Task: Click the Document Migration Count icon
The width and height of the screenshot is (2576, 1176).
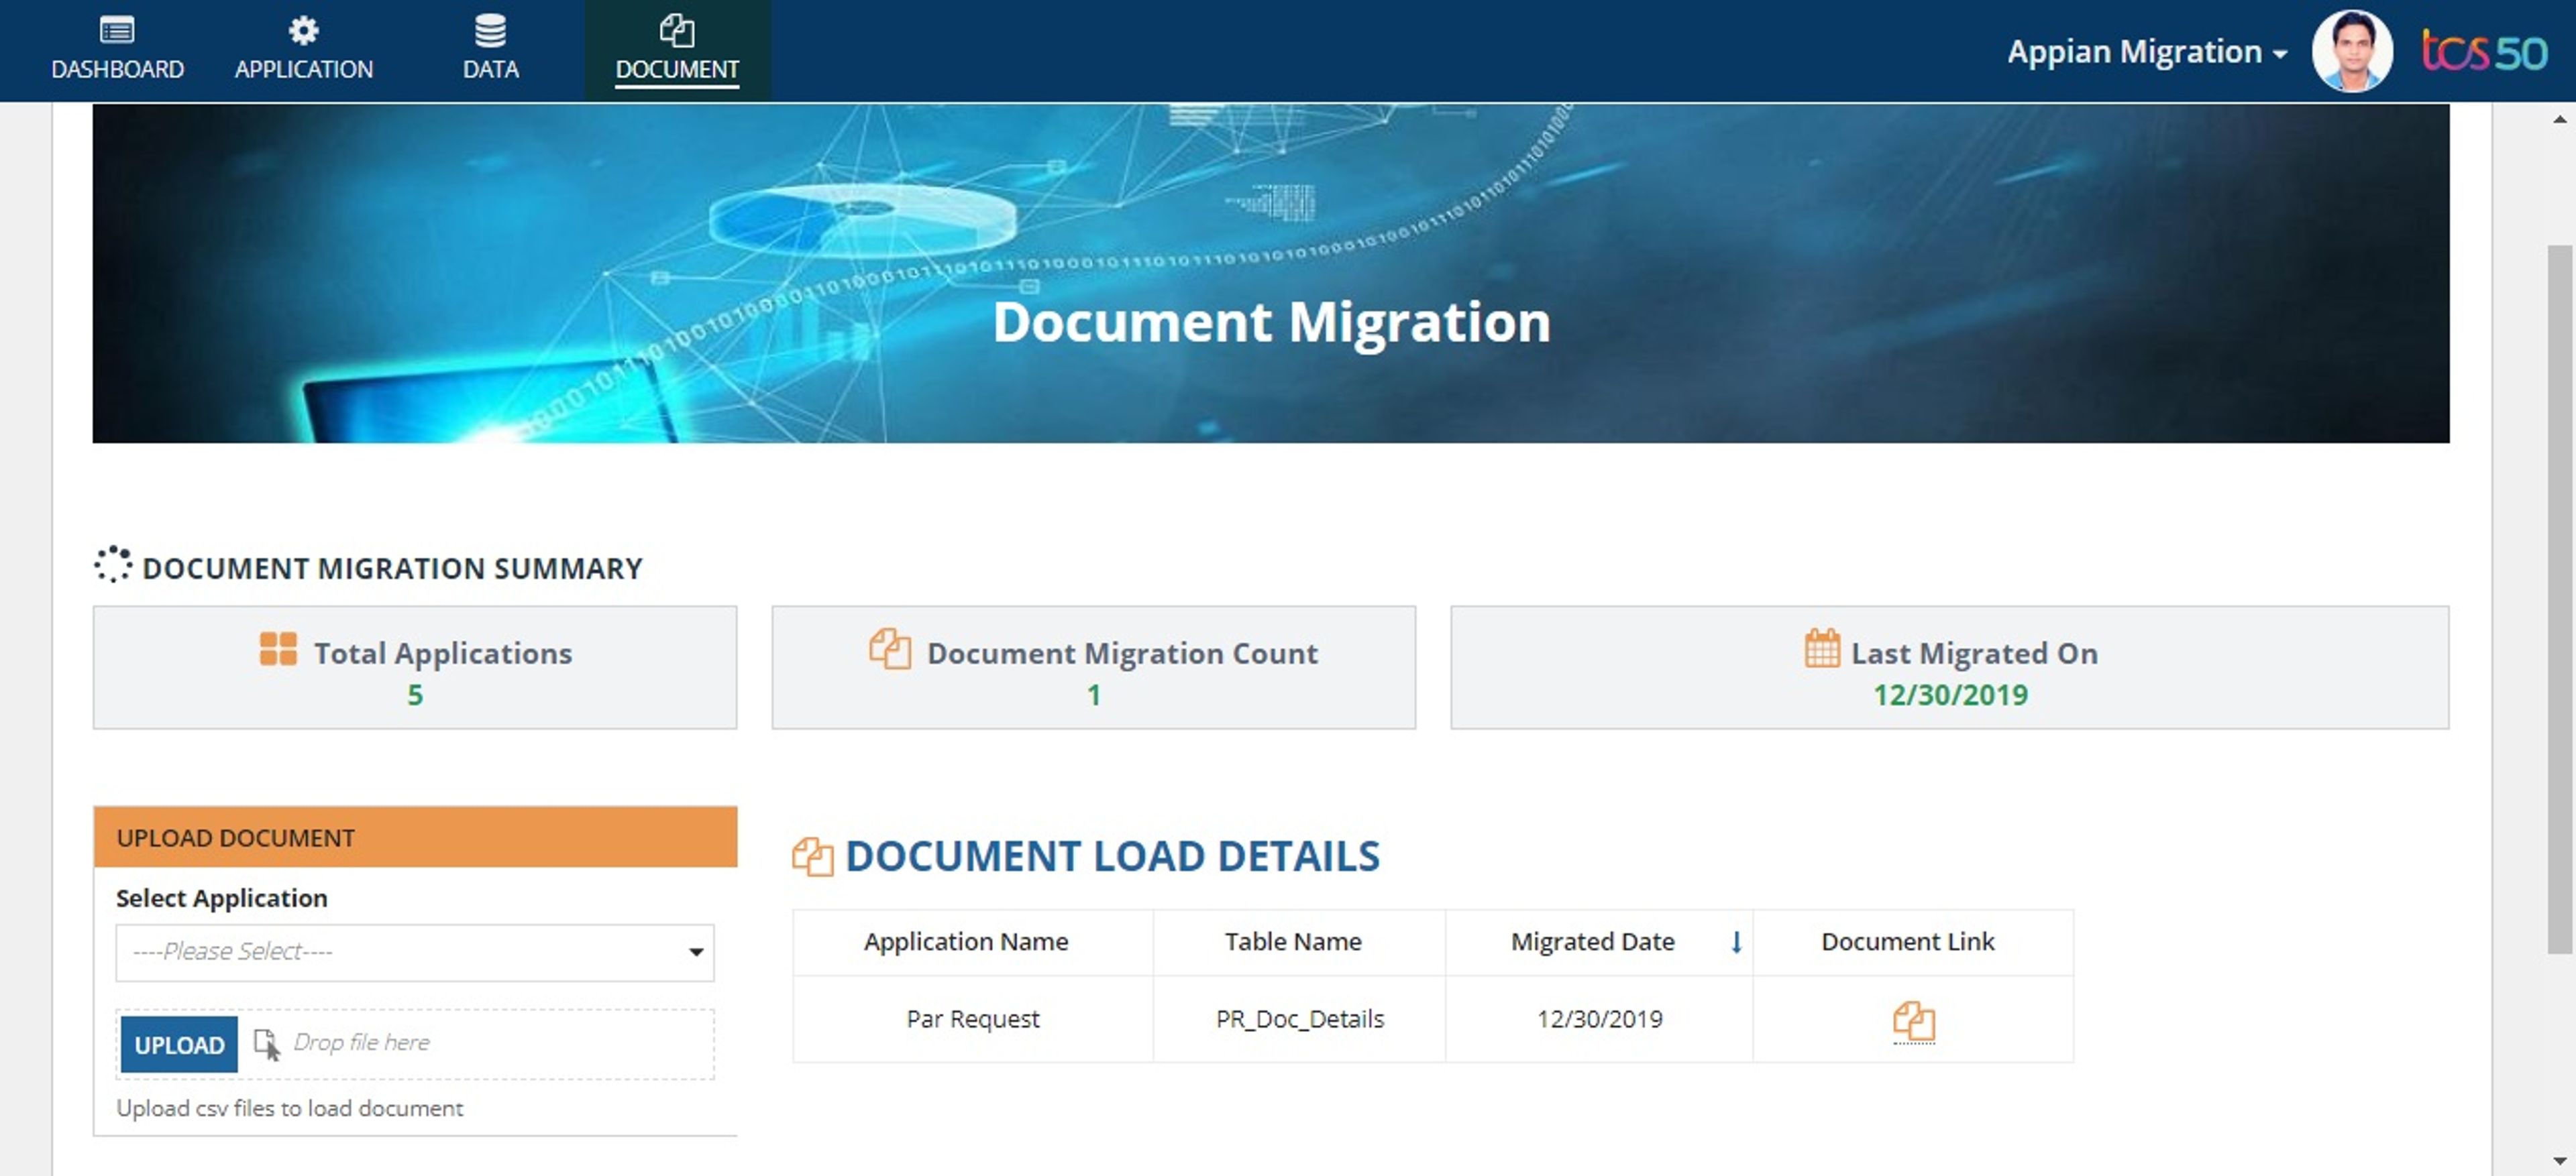Action: [x=889, y=648]
